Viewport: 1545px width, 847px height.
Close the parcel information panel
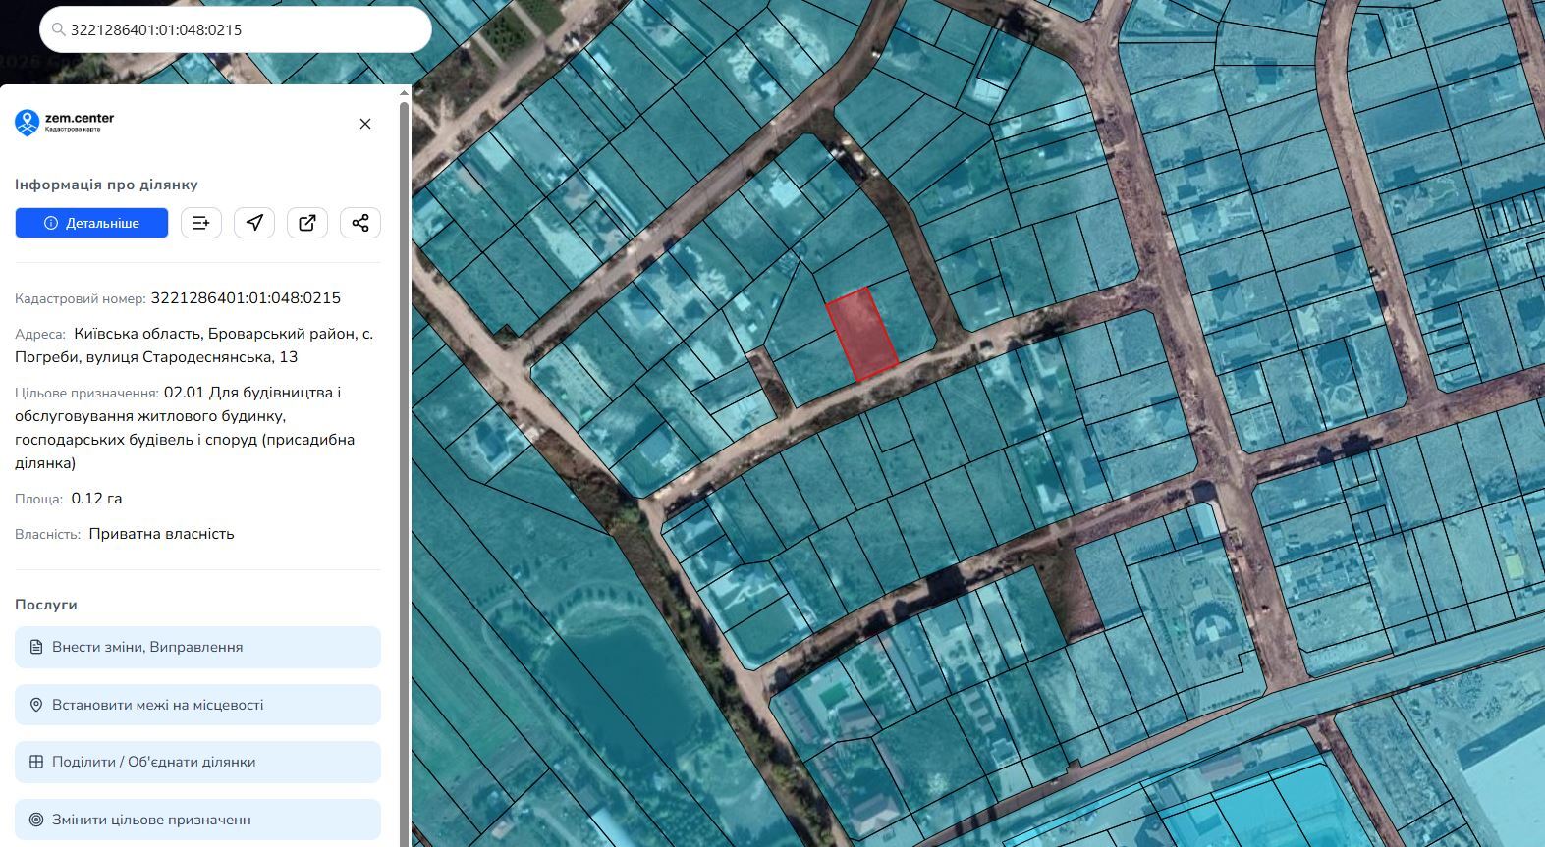pos(365,124)
